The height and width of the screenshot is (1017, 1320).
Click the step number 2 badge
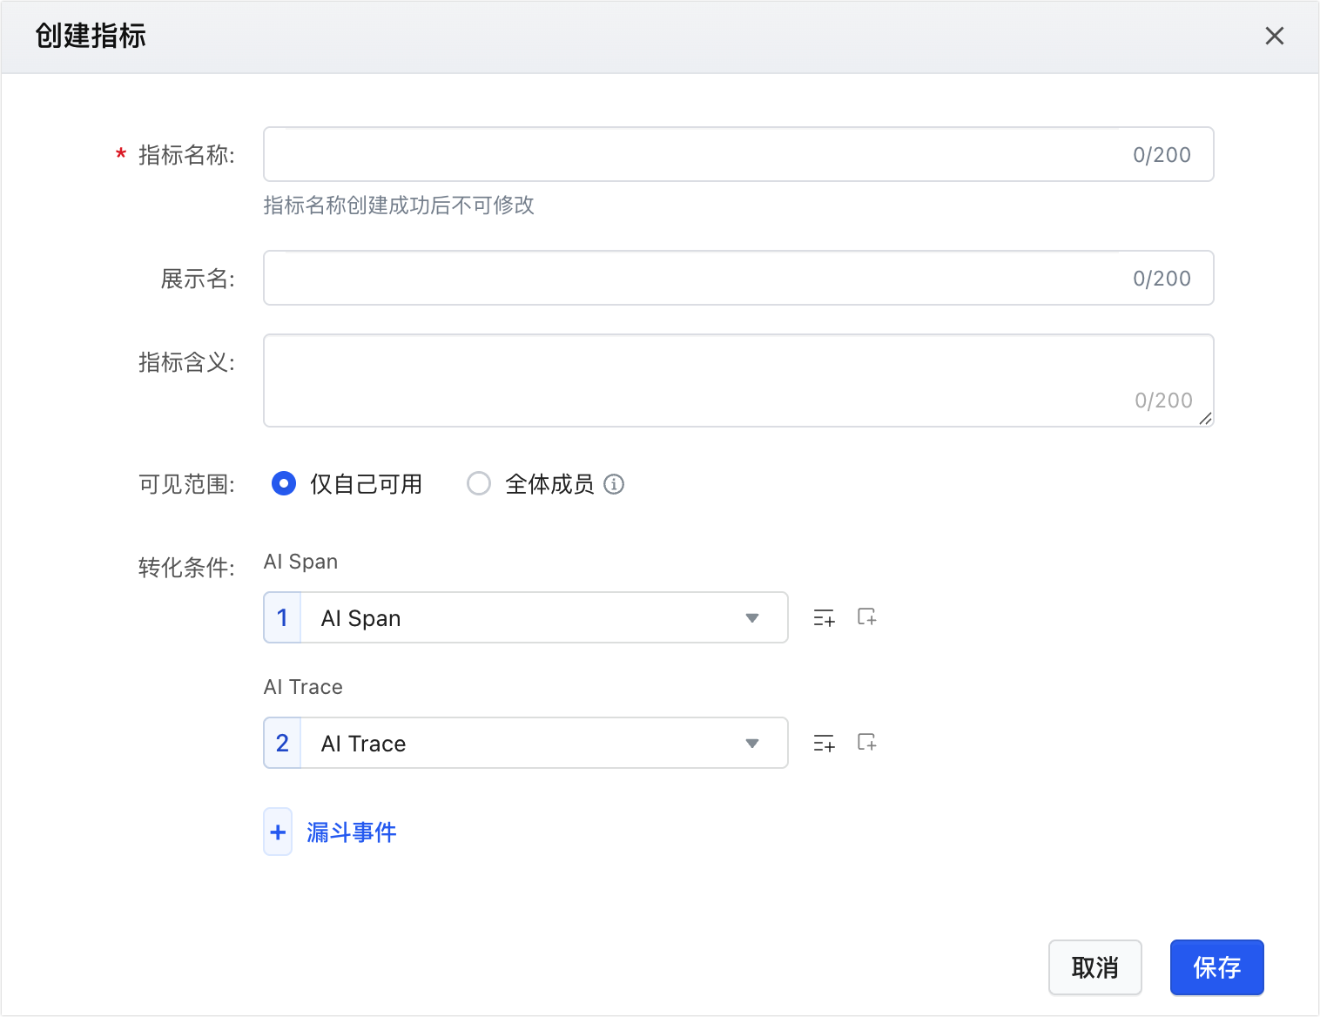282,744
